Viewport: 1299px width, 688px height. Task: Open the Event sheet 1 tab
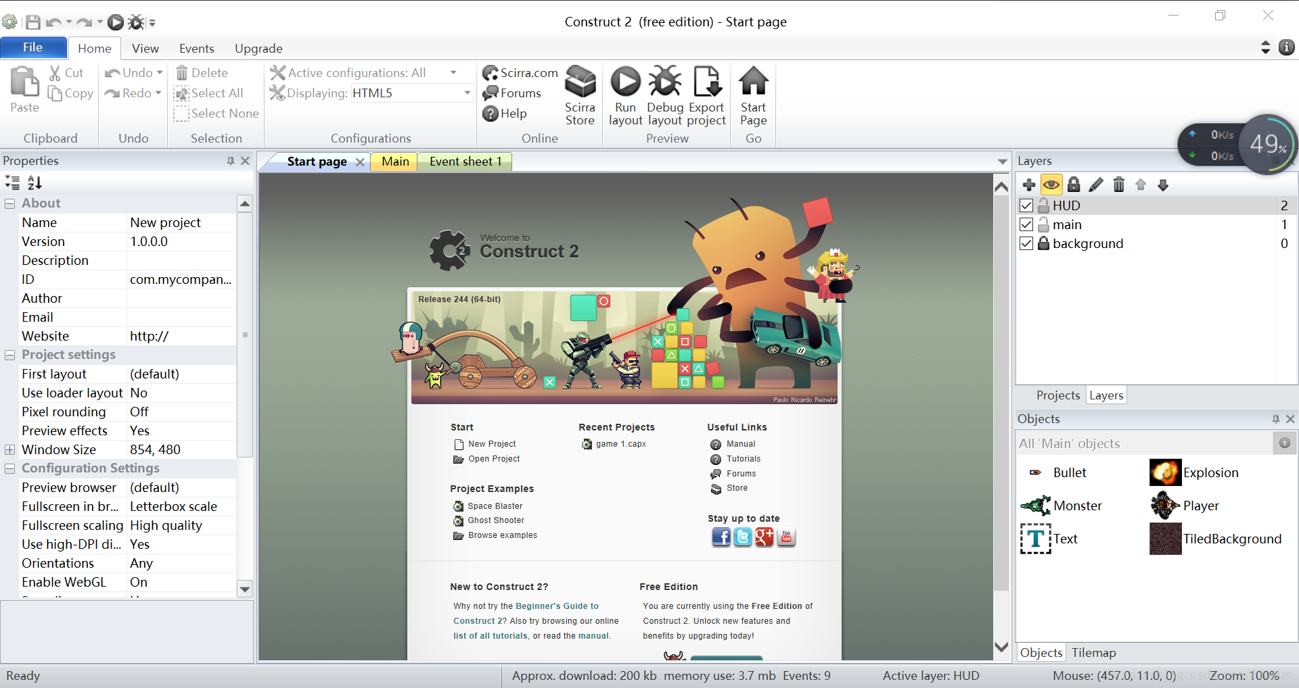[465, 162]
